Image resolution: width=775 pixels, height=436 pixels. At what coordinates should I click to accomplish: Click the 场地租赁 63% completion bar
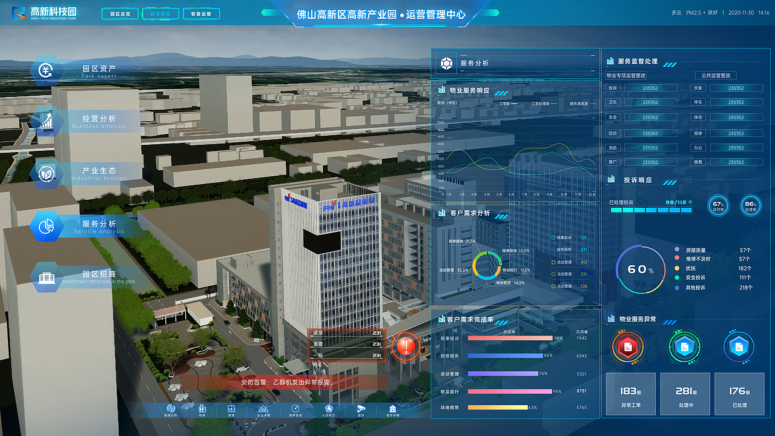coord(498,408)
